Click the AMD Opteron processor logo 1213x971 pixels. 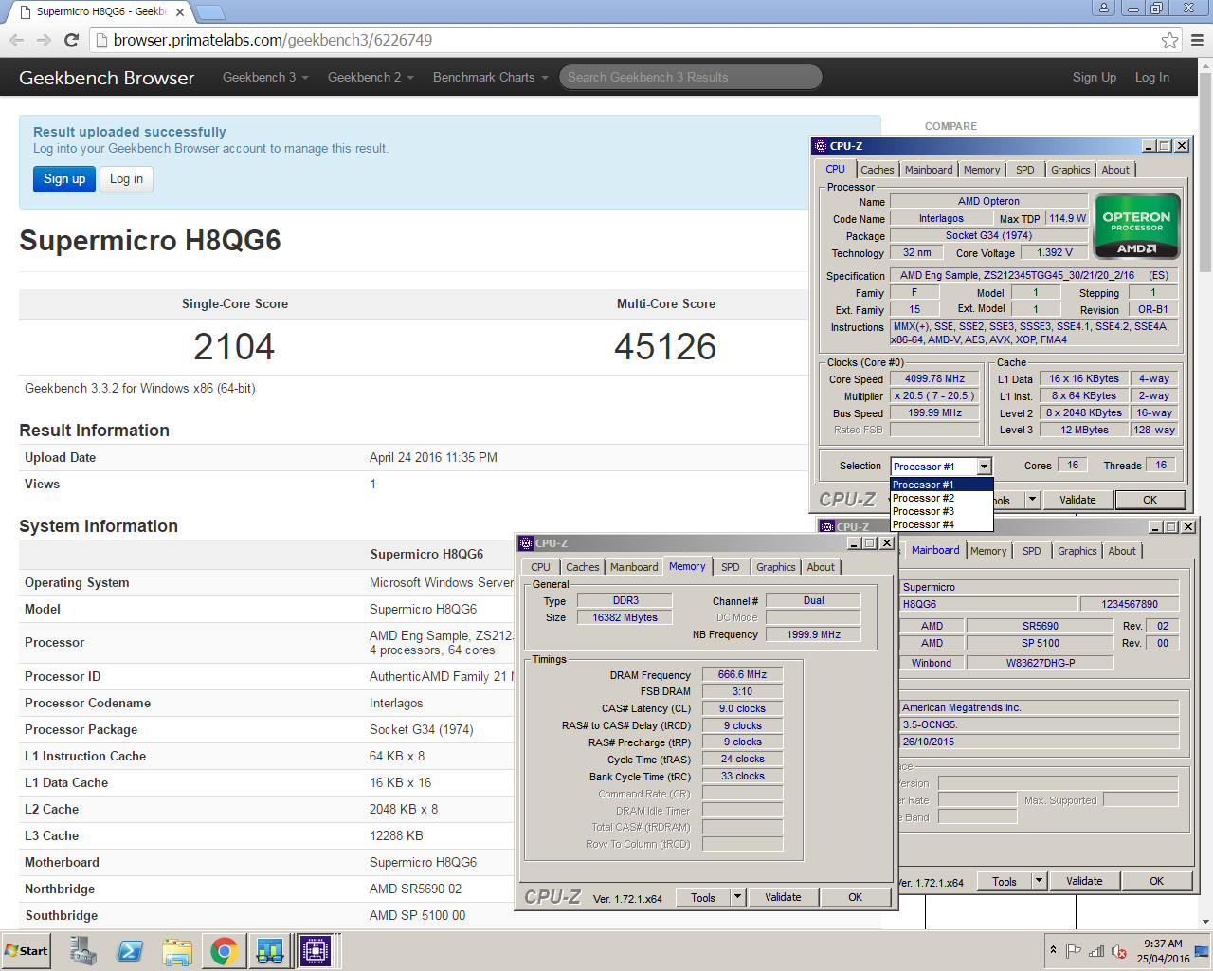coord(1136,227)
